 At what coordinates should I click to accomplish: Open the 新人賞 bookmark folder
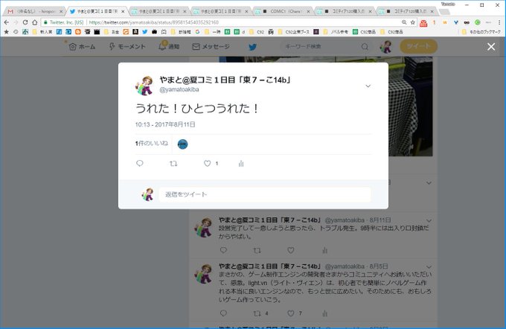pyautogui.click(x=42, y=32)
